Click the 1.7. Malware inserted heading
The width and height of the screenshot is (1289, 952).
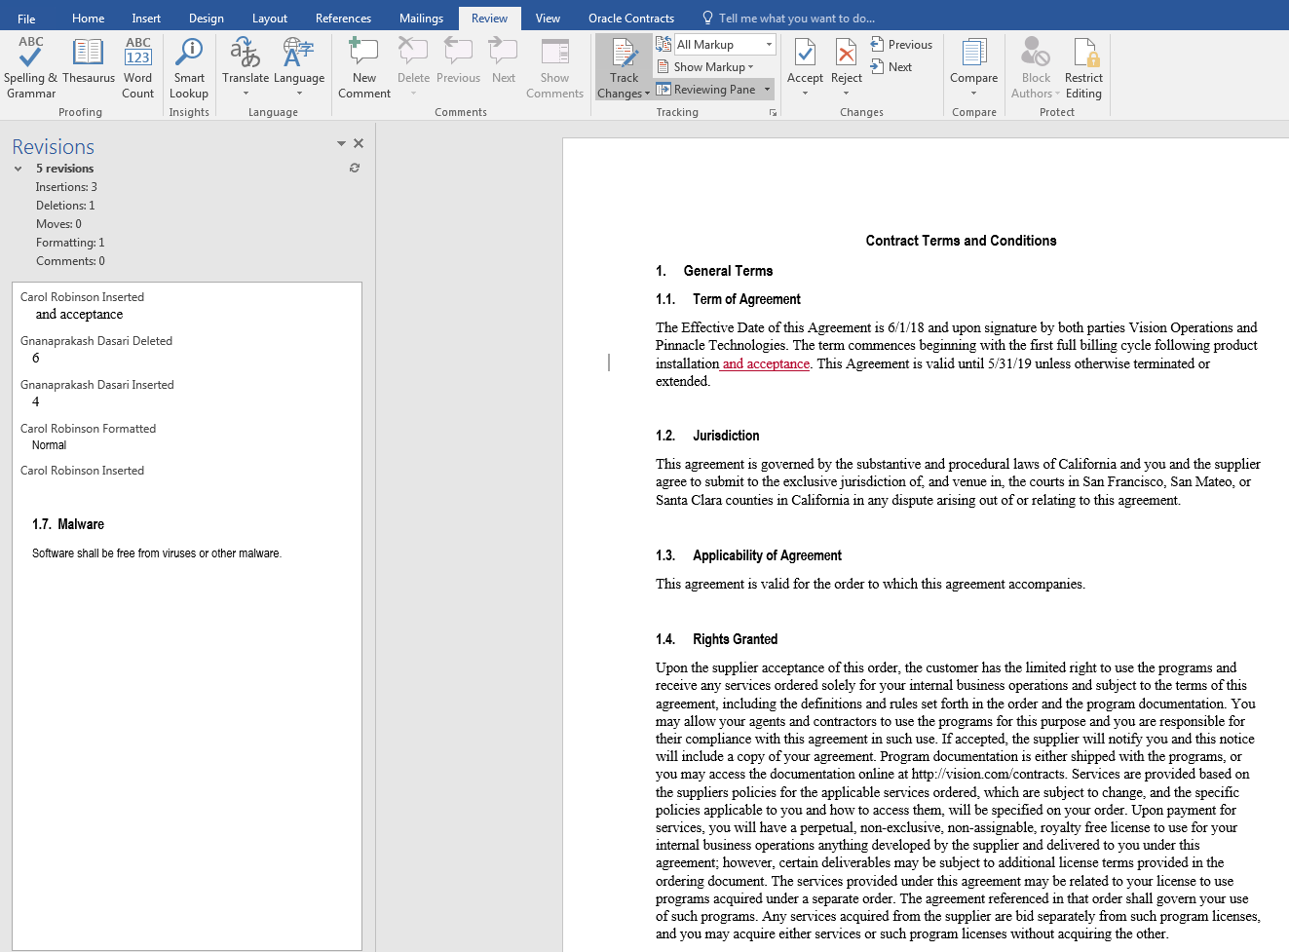(68, 524)
